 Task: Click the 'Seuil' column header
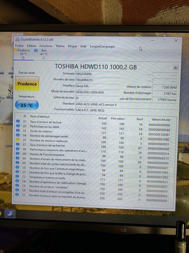point(140,119)
